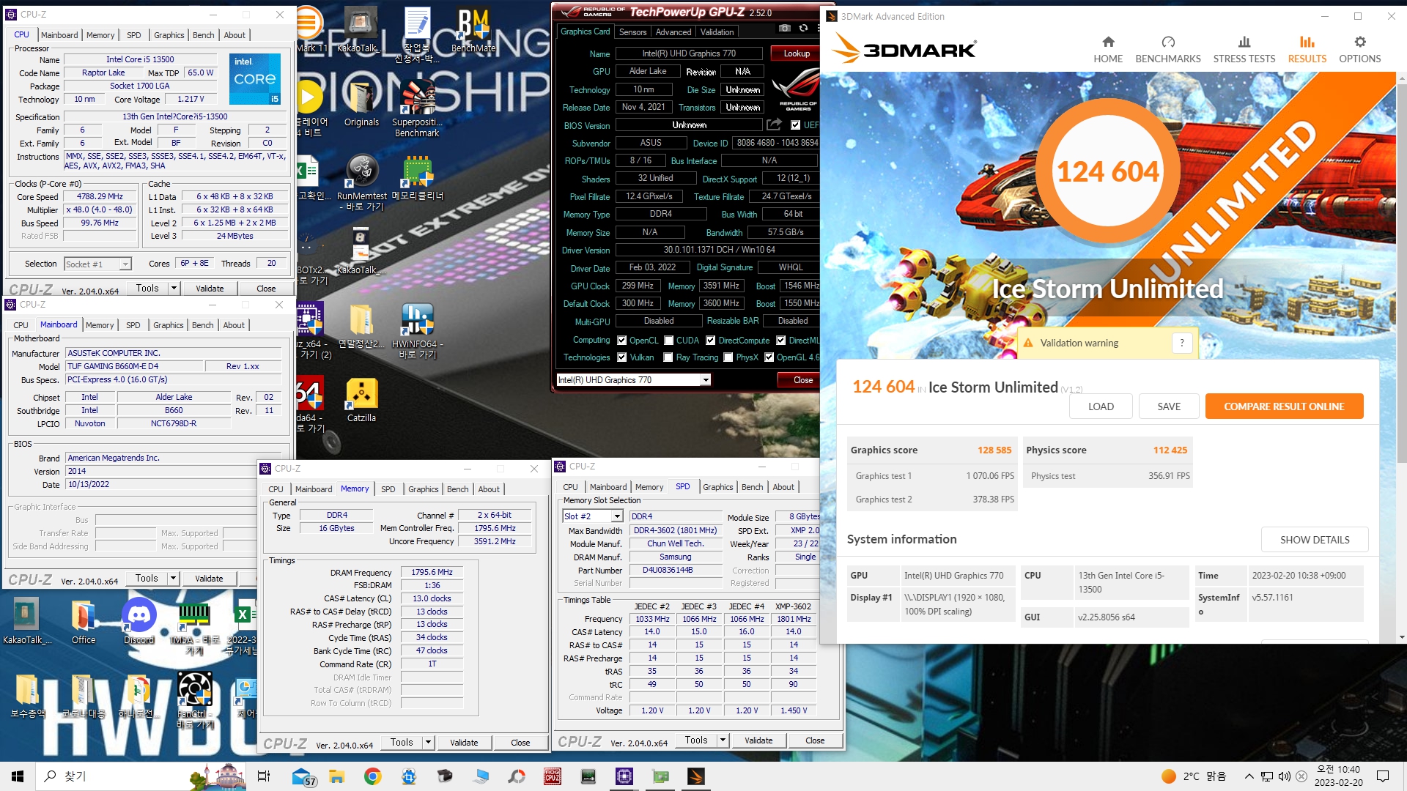Toggle the DirectCompute checkbox
1407x791 pixels.
point(710,341)
